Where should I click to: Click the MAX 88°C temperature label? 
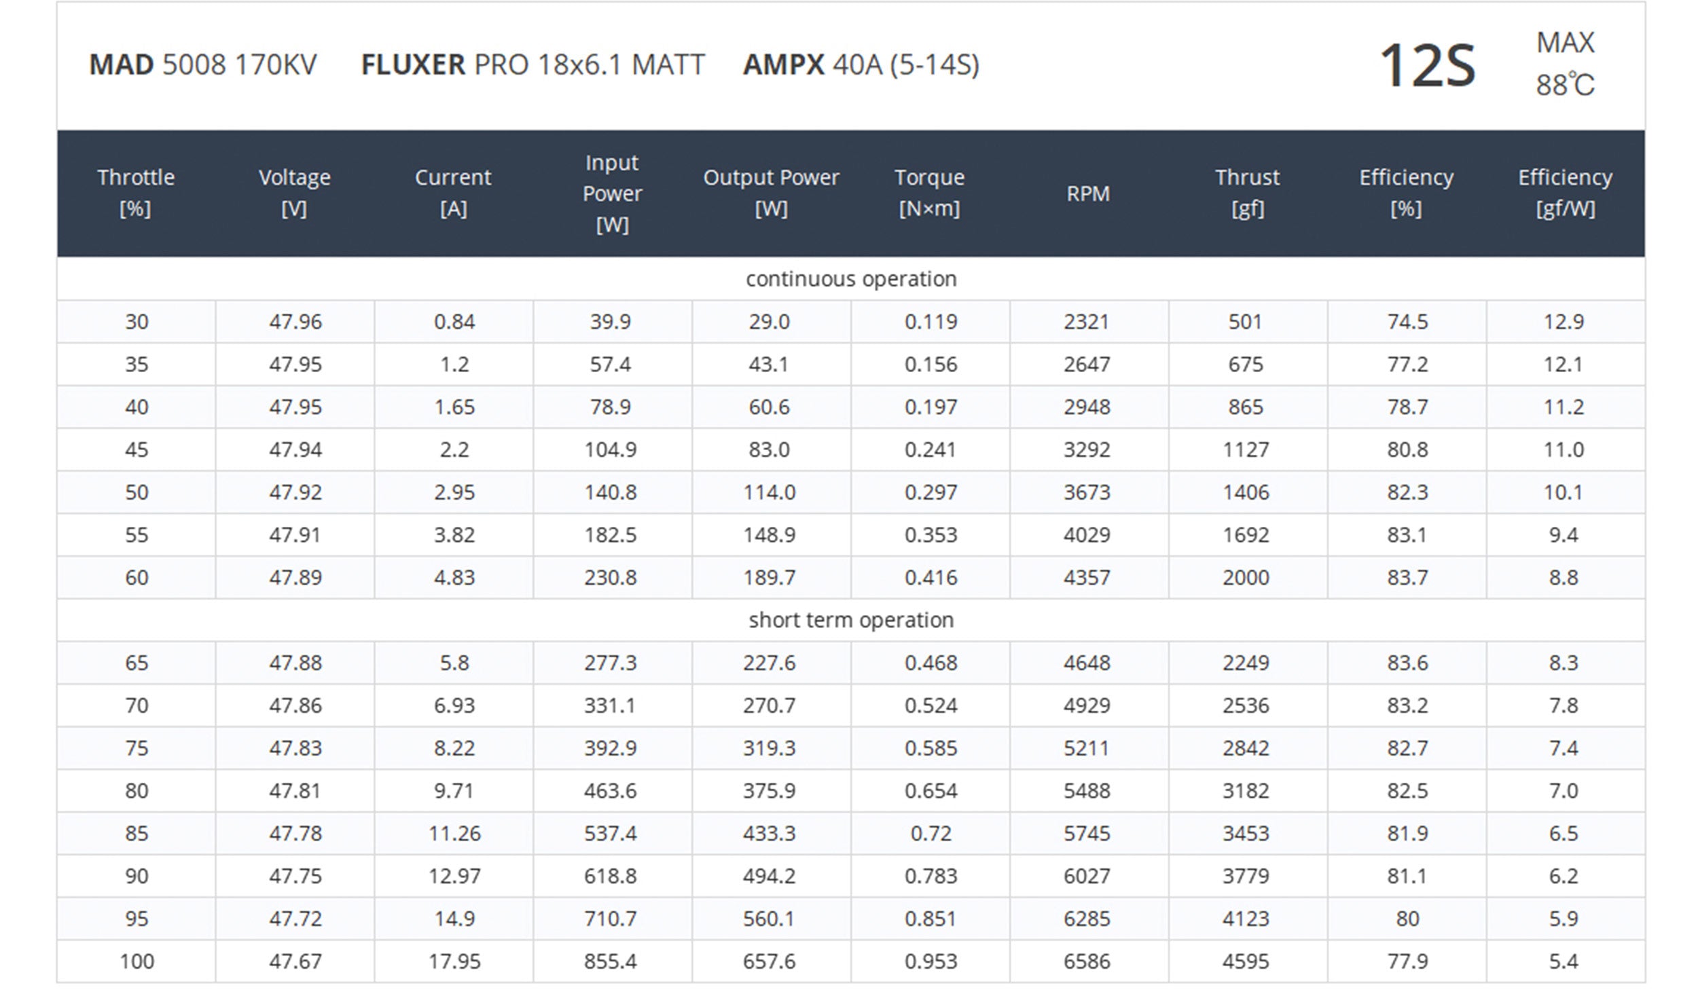point(1565,65)
